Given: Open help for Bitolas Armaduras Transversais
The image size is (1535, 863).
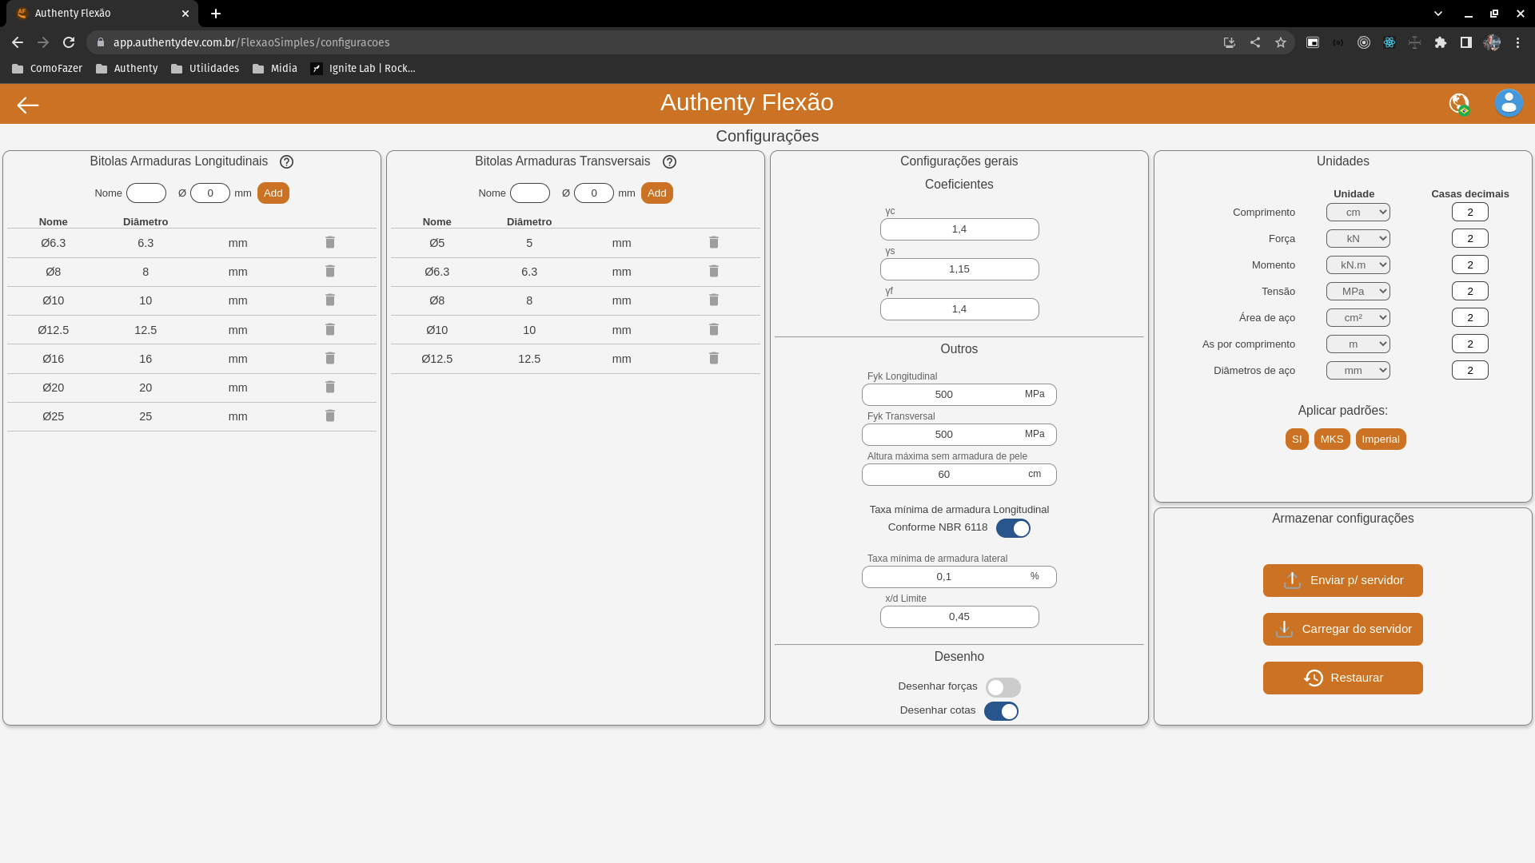Looking at the screenshot, I should pyautogui.click(x=670, y=161).
